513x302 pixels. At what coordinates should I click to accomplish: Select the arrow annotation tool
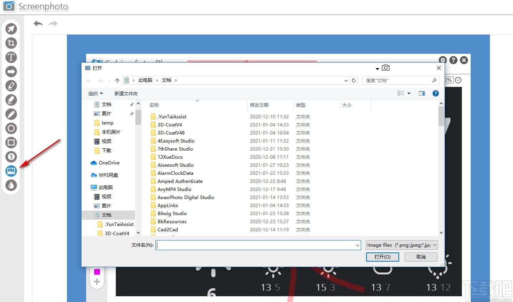coord(11,71)
